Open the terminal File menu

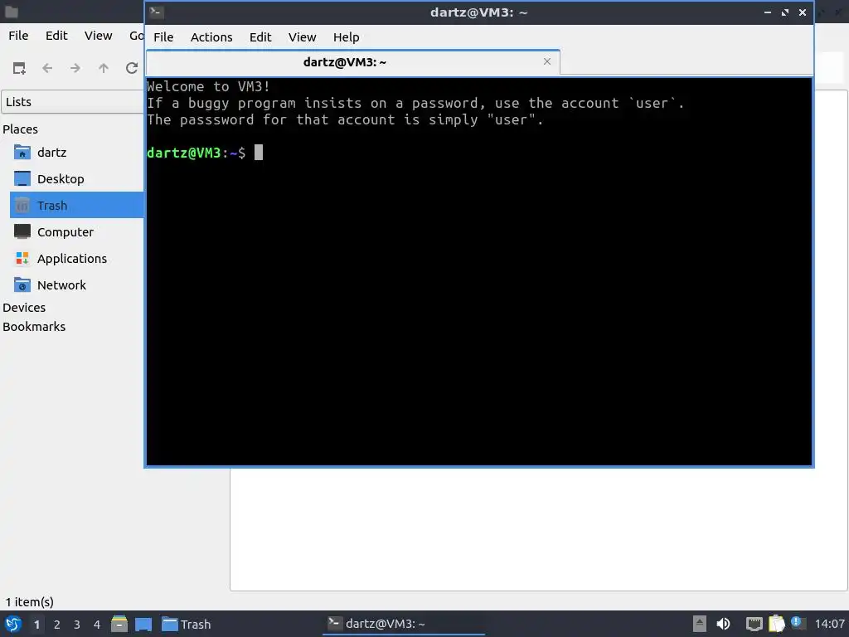[x=163, y=37]
